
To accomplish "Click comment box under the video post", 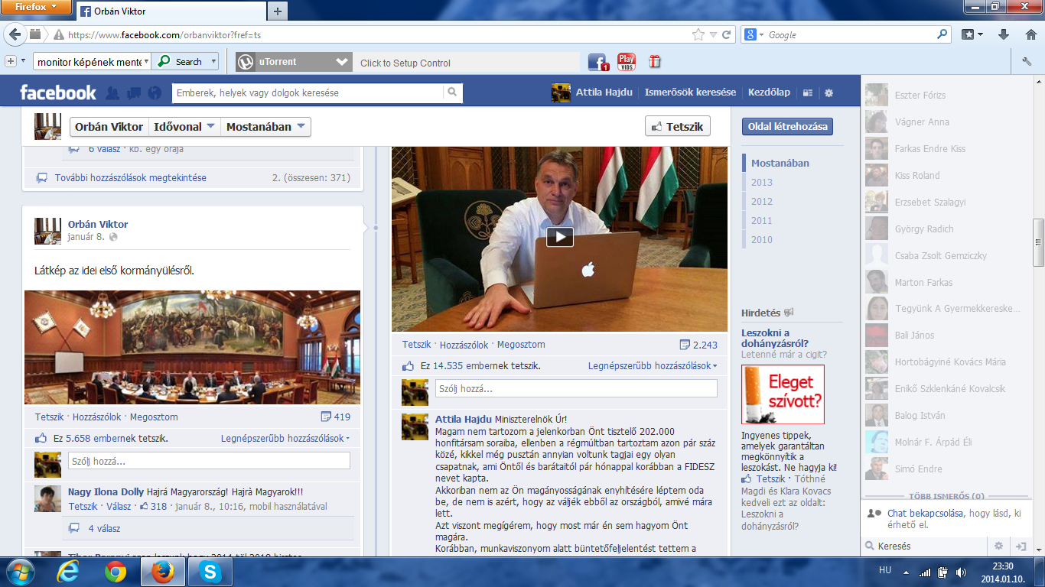I will point(576,388).
